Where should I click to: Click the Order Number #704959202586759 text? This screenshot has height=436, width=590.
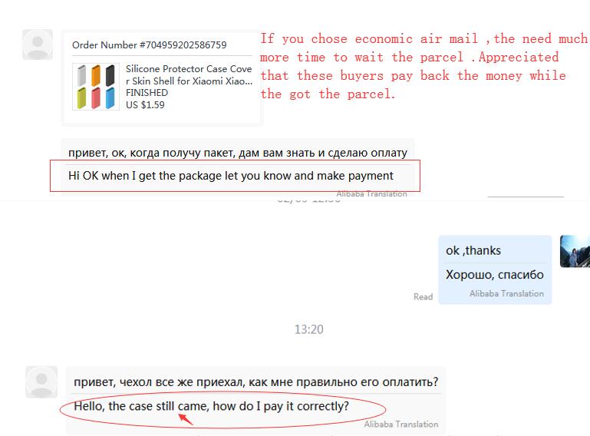pos(150,45)
